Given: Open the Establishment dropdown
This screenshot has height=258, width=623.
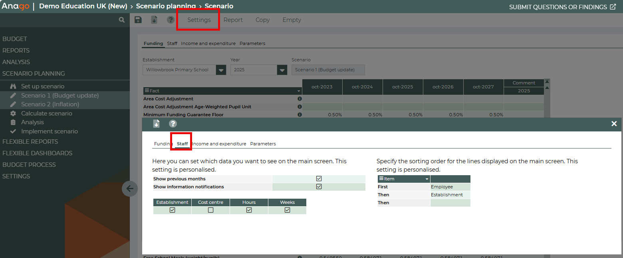Looking at the screenshot, I should (221, 70).
